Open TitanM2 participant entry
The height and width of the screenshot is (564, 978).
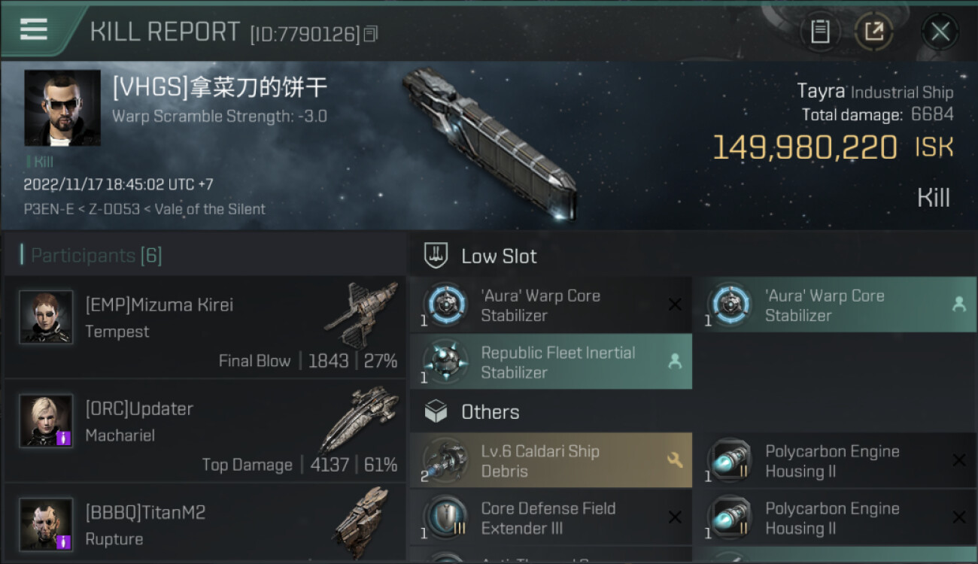click(205, 523)
